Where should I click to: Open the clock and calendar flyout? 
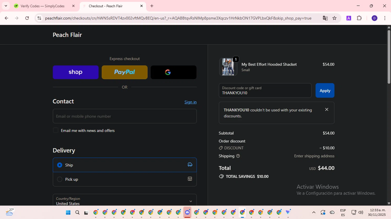point(377,213)
